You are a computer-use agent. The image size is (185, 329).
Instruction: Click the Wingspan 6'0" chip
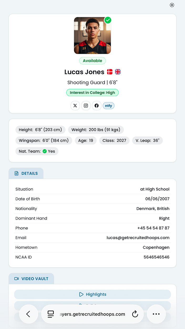(44, 140)
